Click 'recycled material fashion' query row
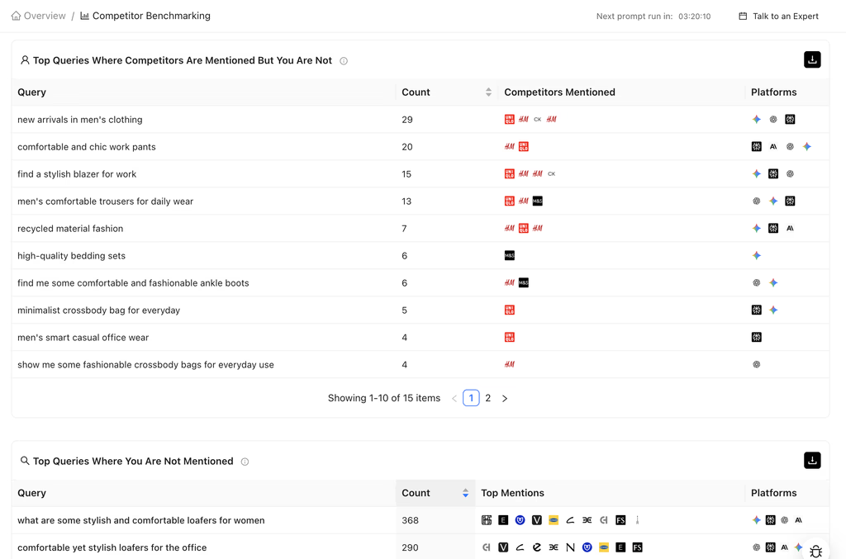The height and width of the screenshot is (559, 846). pyautogui.click(x=70, y=229)
